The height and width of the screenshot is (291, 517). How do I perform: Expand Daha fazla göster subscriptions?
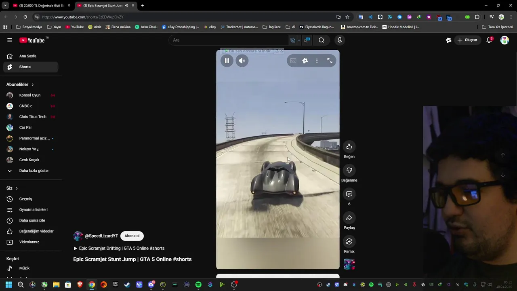pyautogui.click(x=31, y=171)
